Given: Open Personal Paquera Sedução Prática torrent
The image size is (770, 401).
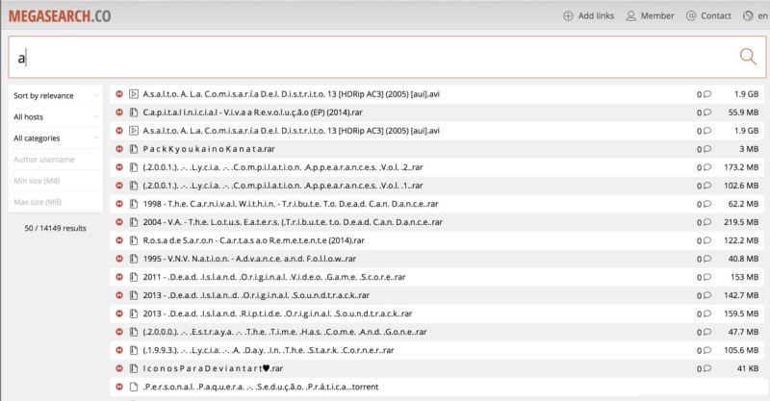Looking at the screenshot, I should click(x=260, y=387).
